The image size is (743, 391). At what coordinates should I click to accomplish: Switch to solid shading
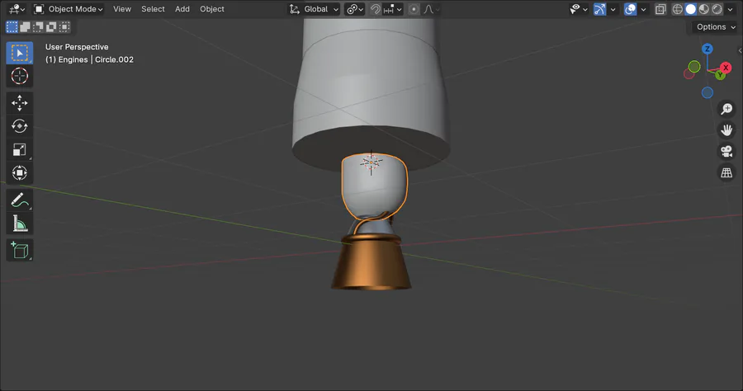[691, 9]
